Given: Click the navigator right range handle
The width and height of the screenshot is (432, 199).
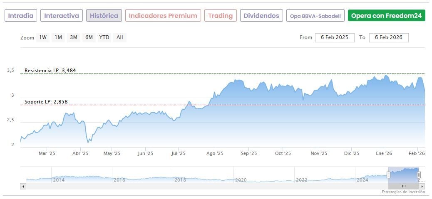Looking at the screenshot, I should 419,175.
